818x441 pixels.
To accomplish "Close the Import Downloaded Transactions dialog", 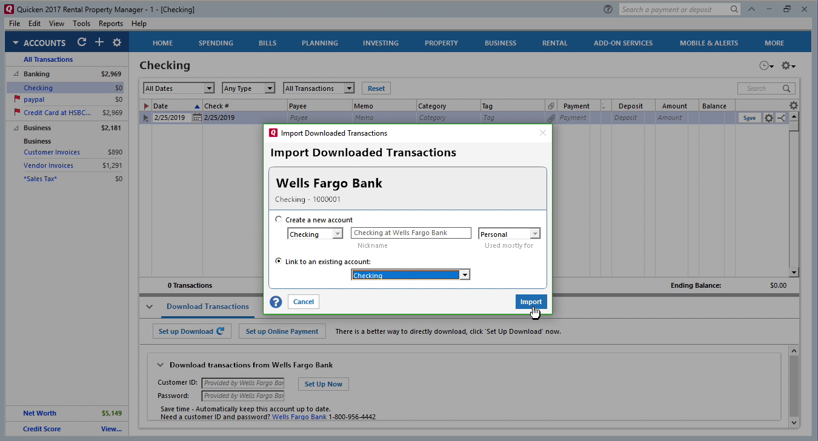I will click(x=543, y=133).
